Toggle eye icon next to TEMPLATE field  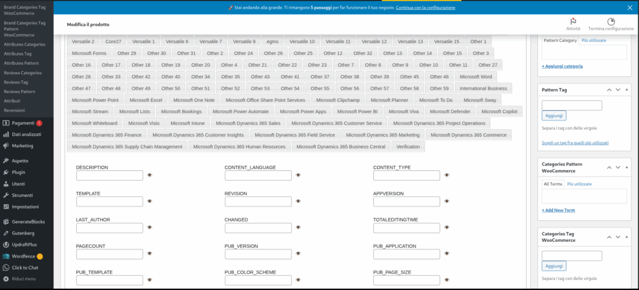point(150,201)
